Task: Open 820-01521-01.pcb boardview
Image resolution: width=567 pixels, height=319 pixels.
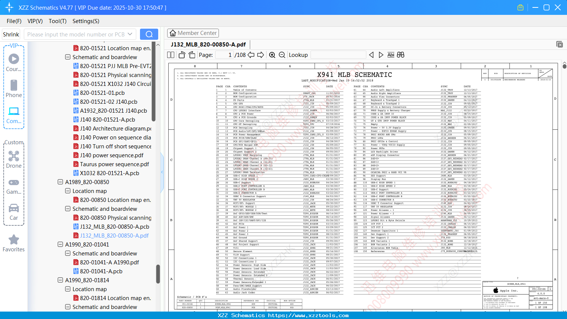Action: (99, 93)
